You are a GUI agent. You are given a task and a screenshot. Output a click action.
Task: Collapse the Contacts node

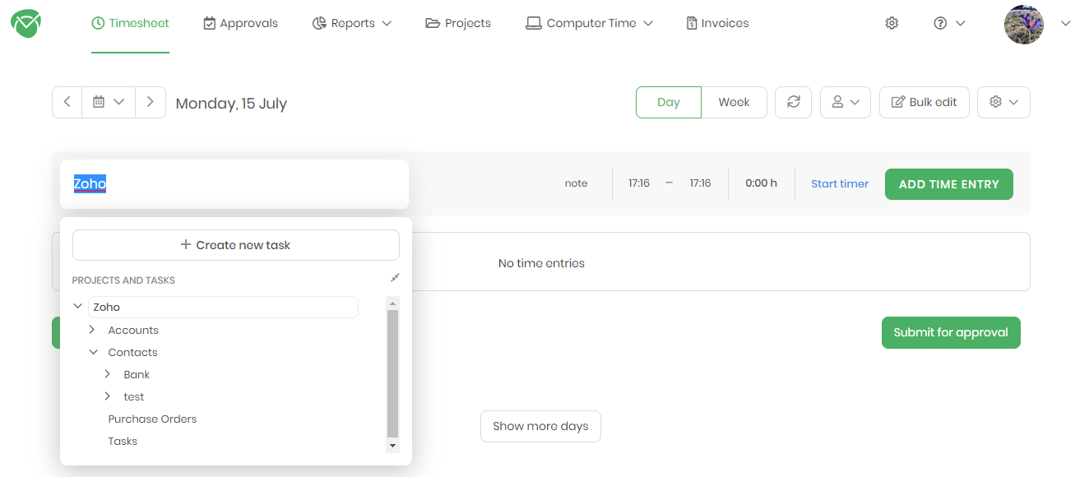click(x=93, y=352)
